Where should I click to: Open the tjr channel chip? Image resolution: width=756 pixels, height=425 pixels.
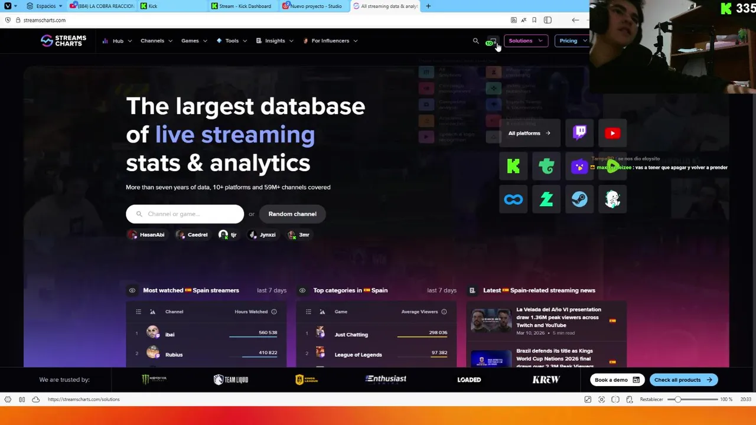tap(227, 235)
